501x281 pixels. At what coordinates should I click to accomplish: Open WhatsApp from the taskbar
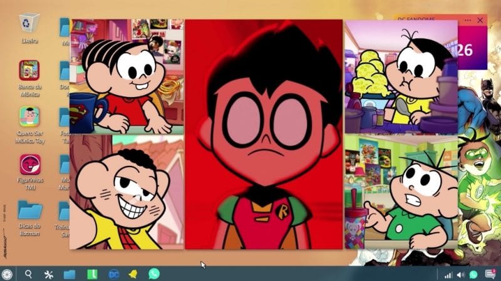[x=154, y=274]
